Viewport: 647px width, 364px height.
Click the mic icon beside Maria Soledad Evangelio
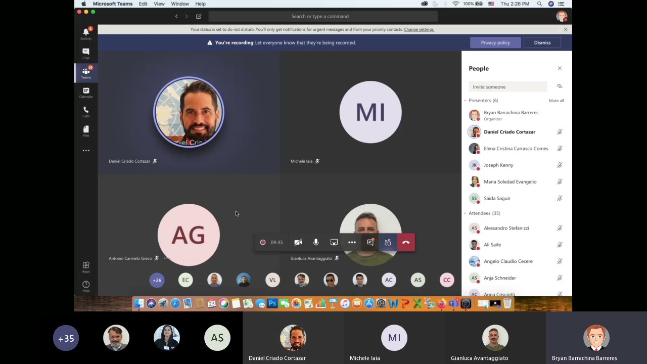560,182
